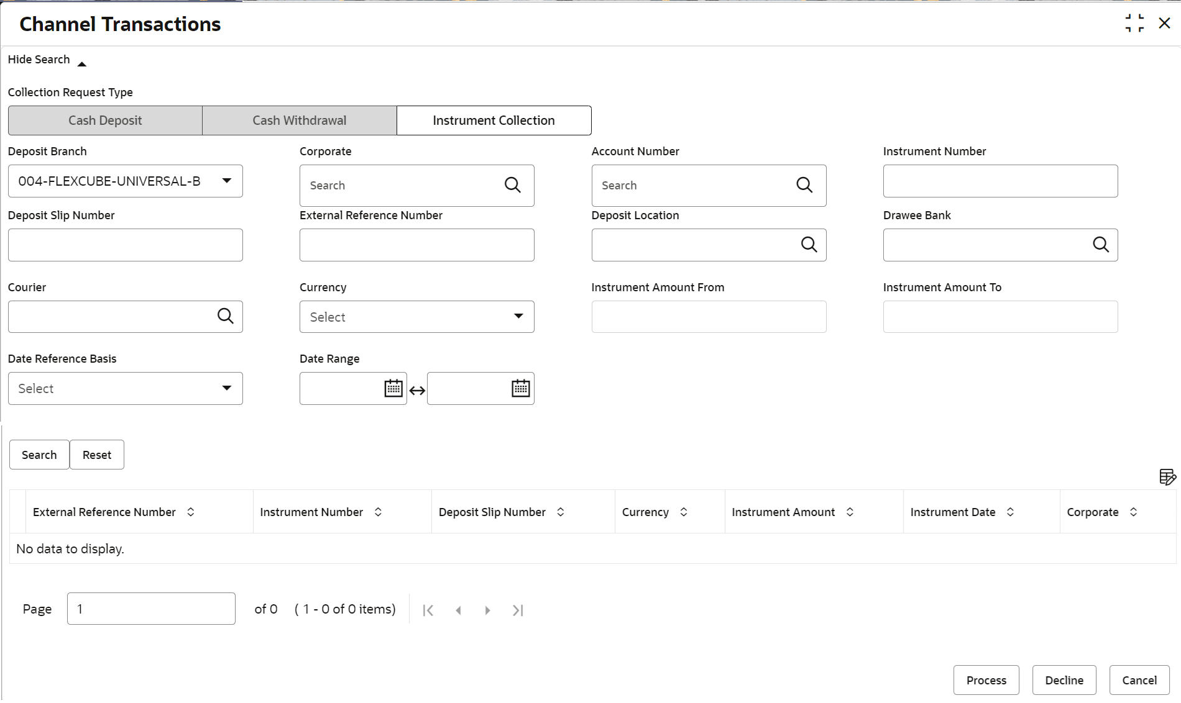This screenshot has width=1181, height=703.
Task: Click the Process button
Action: tap(986, 680)
